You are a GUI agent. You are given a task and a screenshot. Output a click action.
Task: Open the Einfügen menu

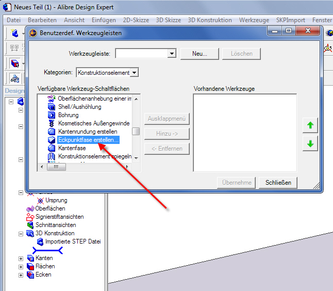[104, 20]
